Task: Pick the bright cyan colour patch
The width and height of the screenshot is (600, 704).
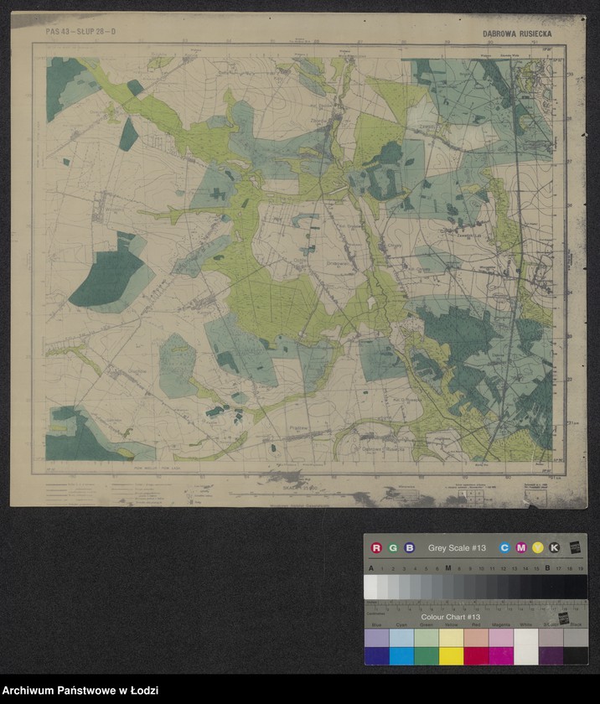Action: pos(401,655)
